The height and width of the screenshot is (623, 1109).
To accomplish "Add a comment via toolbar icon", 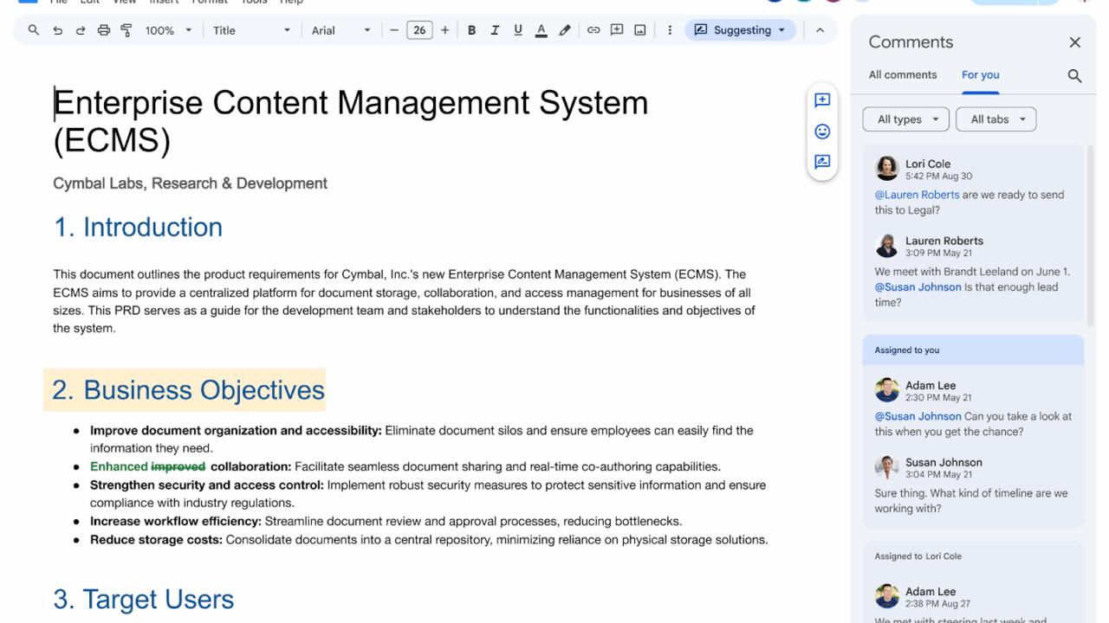I will pos(617,30).
